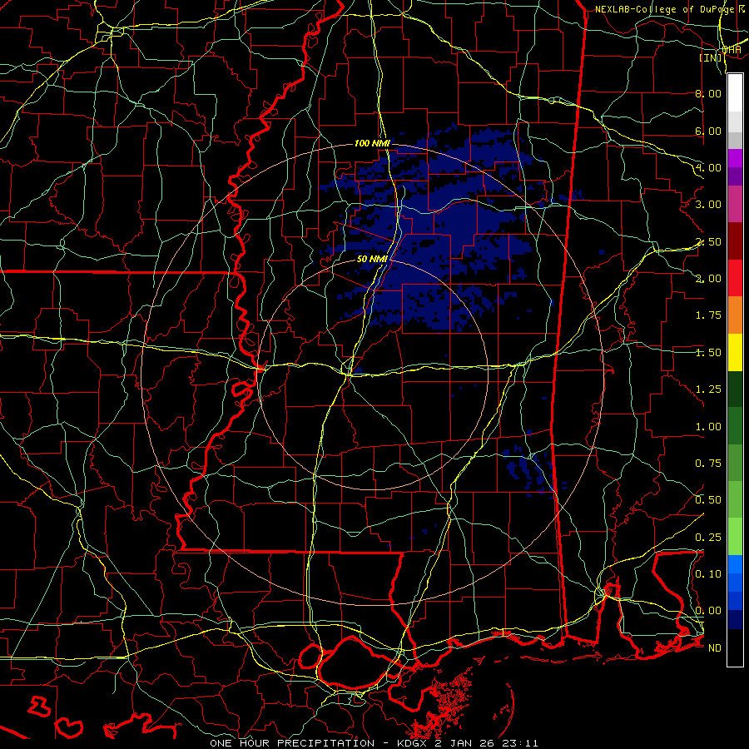
Task: Click the "0.10" legend value
Action: 708,574
